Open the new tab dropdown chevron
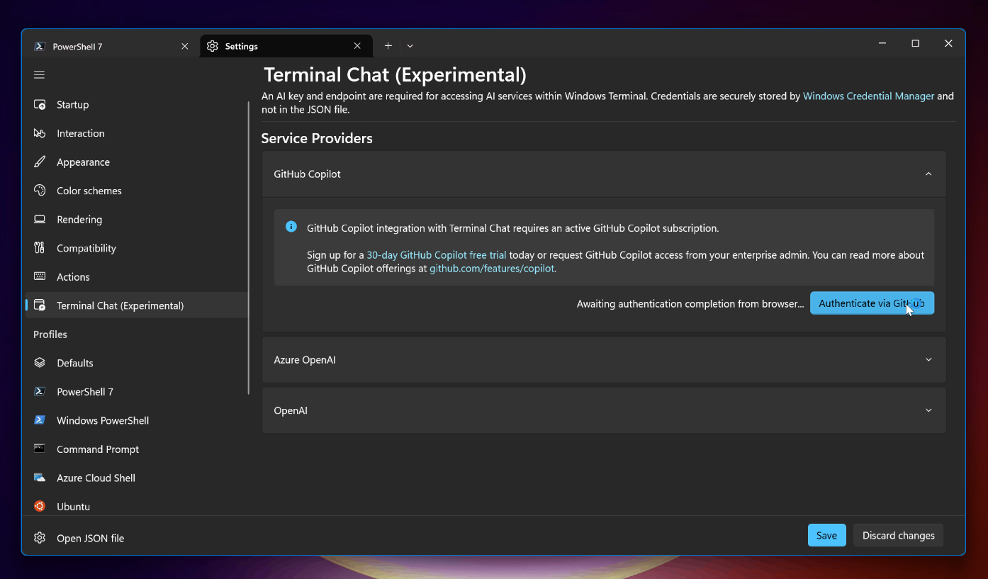Image resolution: width=988 pixels, height=579 pixels. click(410, 45)
